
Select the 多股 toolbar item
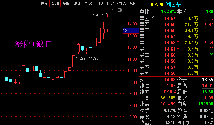66,3
